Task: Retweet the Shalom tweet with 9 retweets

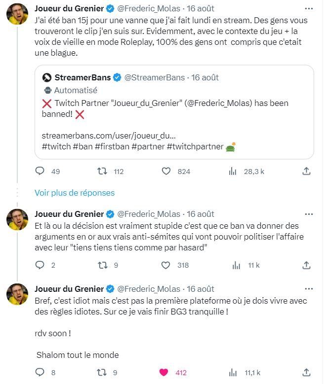Action: click(102, 372)
